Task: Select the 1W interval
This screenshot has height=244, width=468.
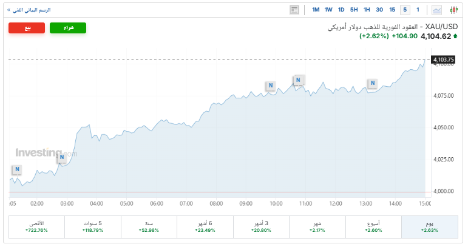Action: (x=328, y=10)
